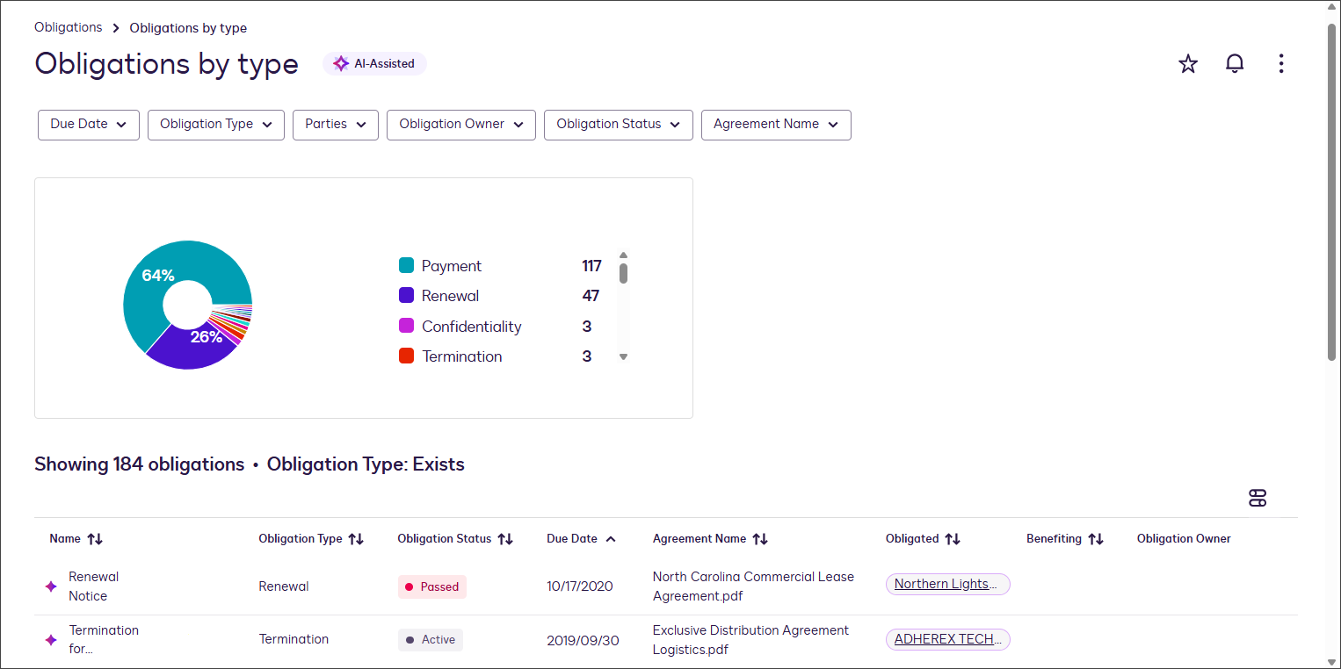Image resolution: width=1341 pixels, height=669 pixels.
Task: Sort the Agreement Name column
Action: 761,538
